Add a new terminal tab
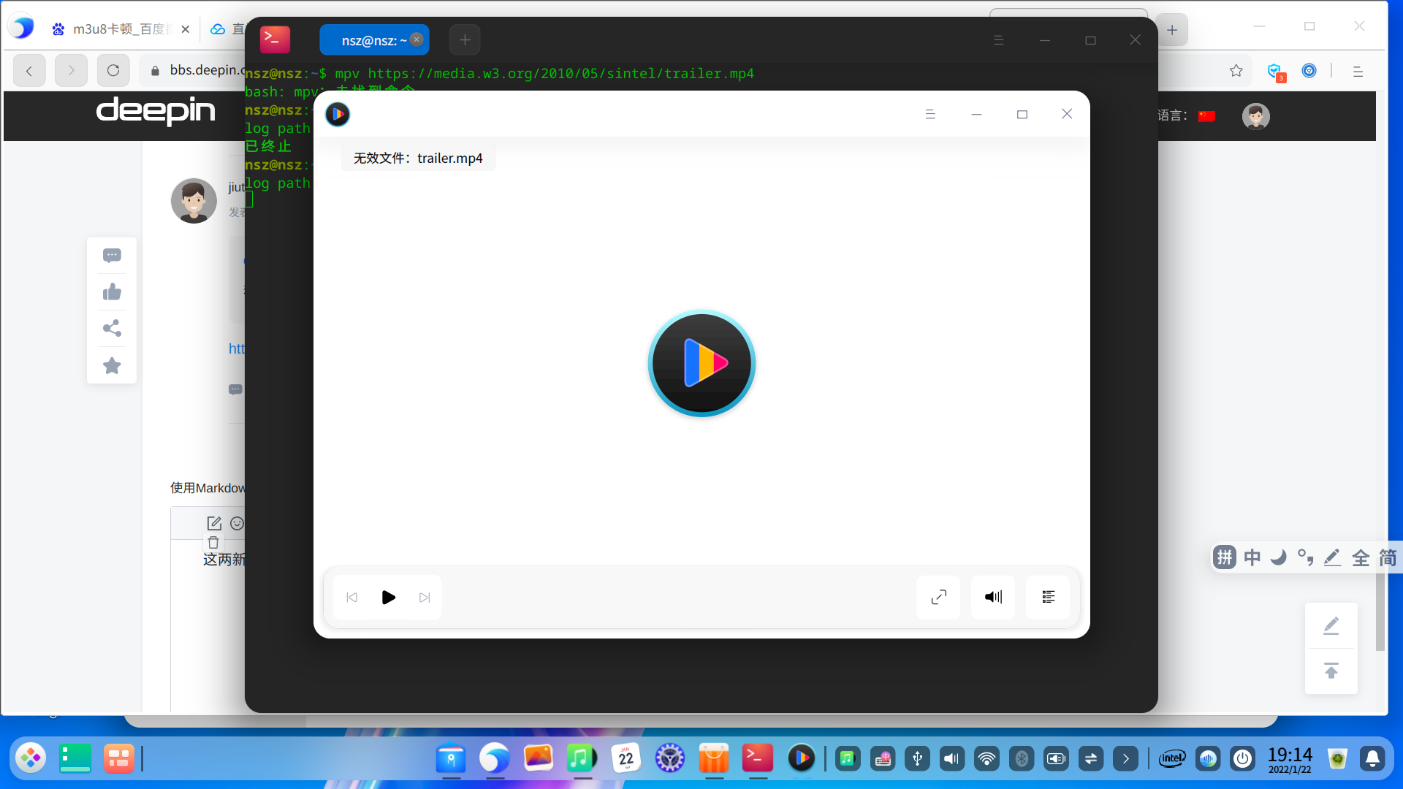 [465, 40]
